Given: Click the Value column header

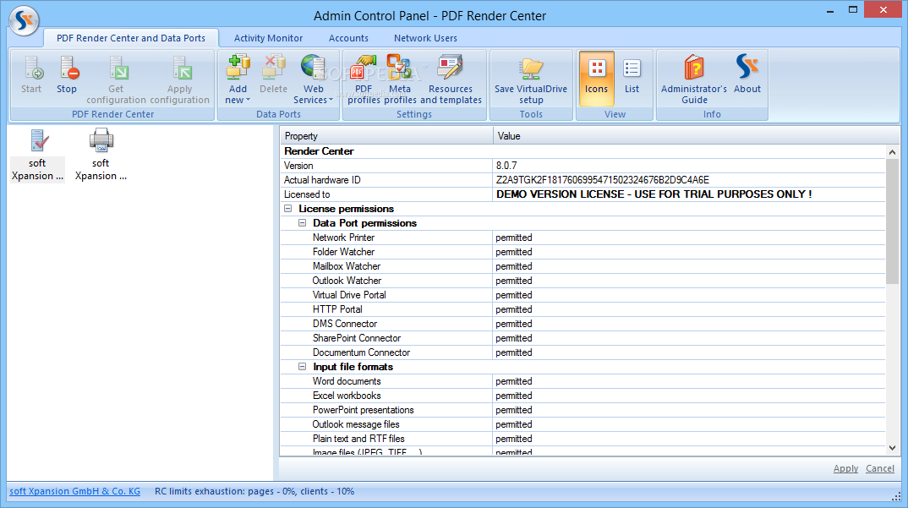Looking at the screenshot, I should [696, 136].
